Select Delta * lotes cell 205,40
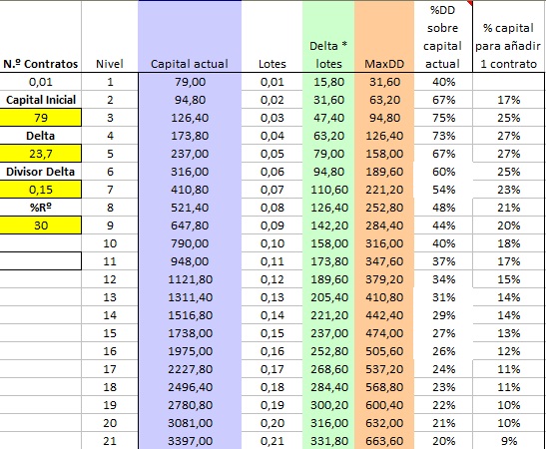This screenshot has width=546, height=449. pos(328,297)
